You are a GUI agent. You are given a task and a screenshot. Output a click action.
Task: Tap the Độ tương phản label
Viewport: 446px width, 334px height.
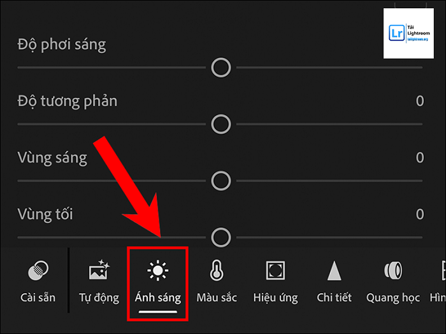[x=68, y=101]
